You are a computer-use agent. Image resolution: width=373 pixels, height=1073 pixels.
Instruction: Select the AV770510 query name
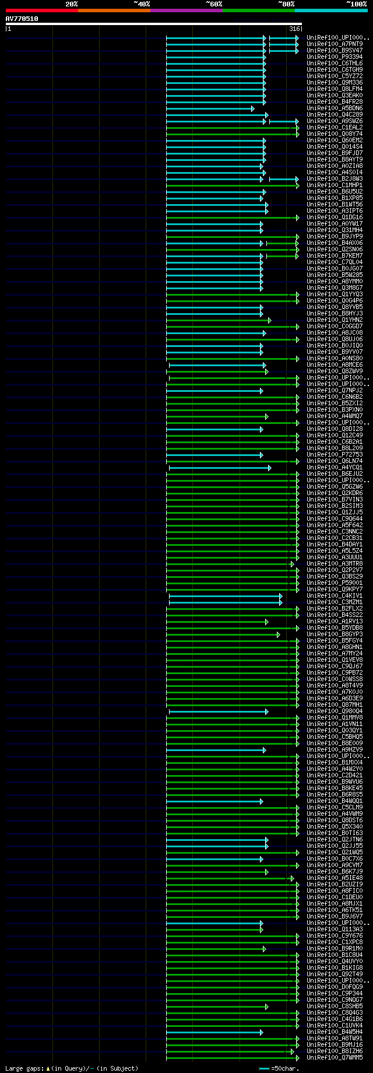[x=22, y=19]
